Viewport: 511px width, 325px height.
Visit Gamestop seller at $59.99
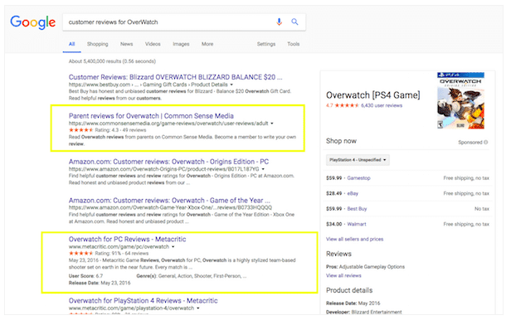coord(358,178)
